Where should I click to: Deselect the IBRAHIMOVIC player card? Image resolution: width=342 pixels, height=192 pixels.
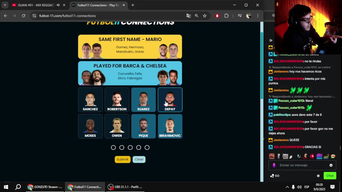point(170,126)
